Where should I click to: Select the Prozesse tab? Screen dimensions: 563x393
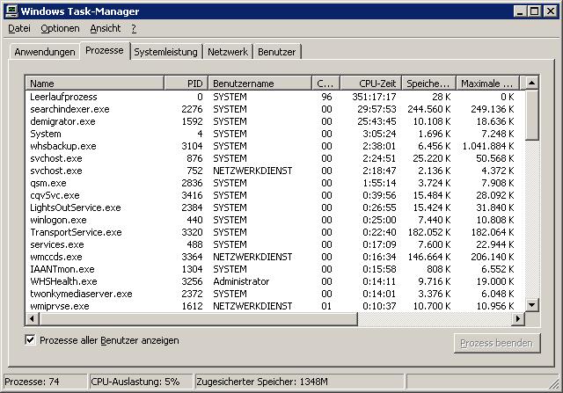point(105,51)
